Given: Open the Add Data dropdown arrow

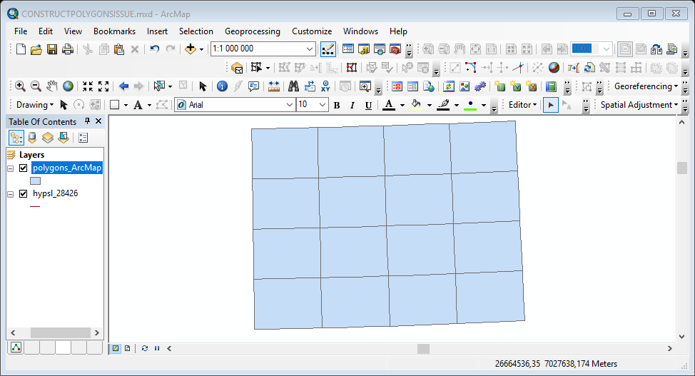Looking at the screenshot, I should (201, 49).
